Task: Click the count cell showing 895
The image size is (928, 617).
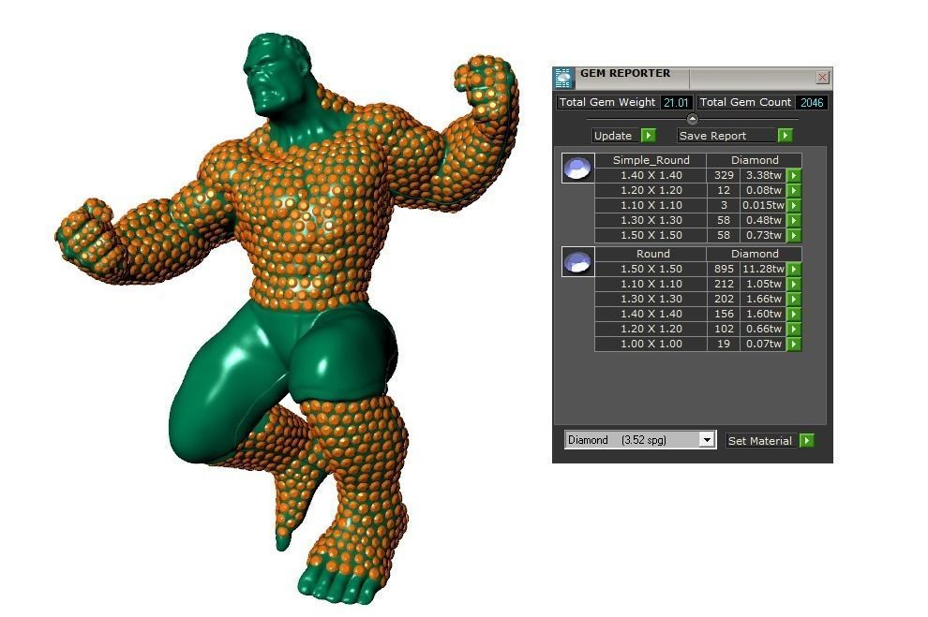Action: coord(724,269)
